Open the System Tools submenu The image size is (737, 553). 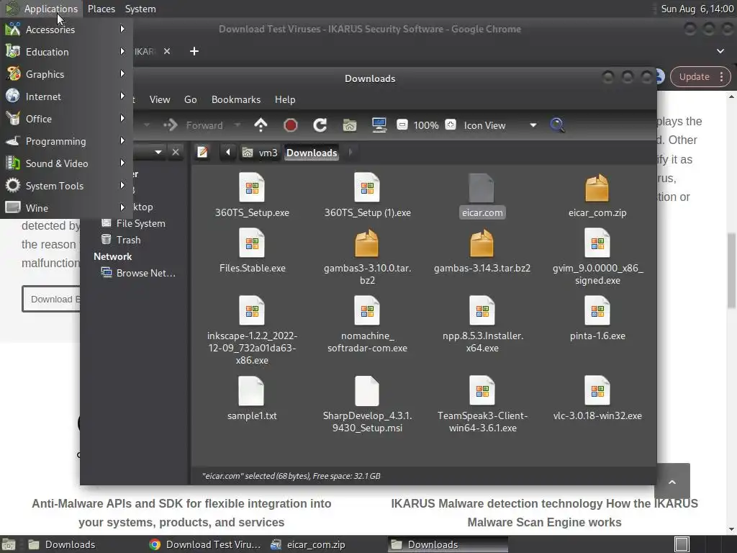[65, 186]
